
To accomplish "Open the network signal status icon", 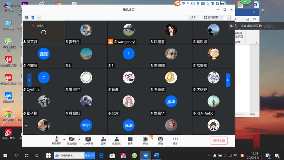I will tap(39, 17).
